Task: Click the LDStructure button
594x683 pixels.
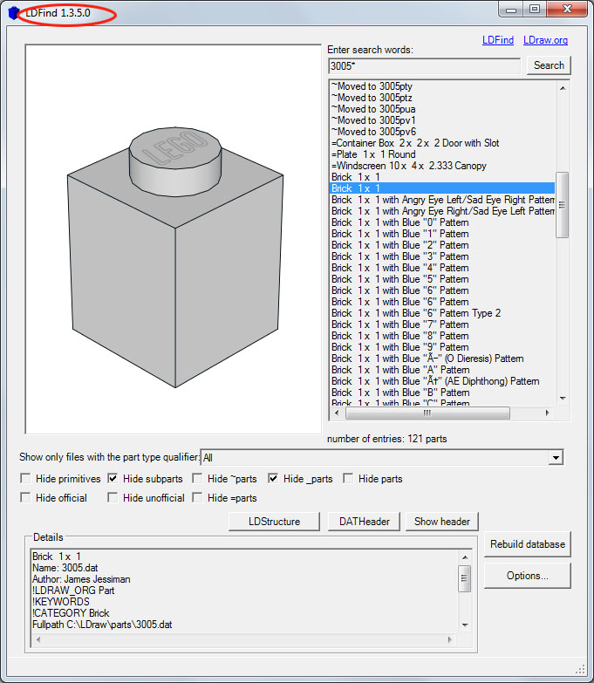Action: [x=274, y=522]
